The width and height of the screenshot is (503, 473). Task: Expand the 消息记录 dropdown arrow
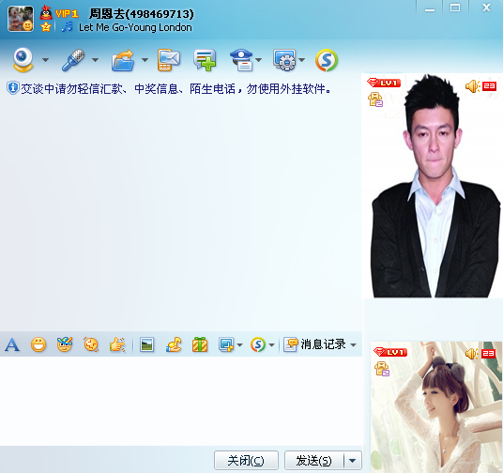pos(353,345)
